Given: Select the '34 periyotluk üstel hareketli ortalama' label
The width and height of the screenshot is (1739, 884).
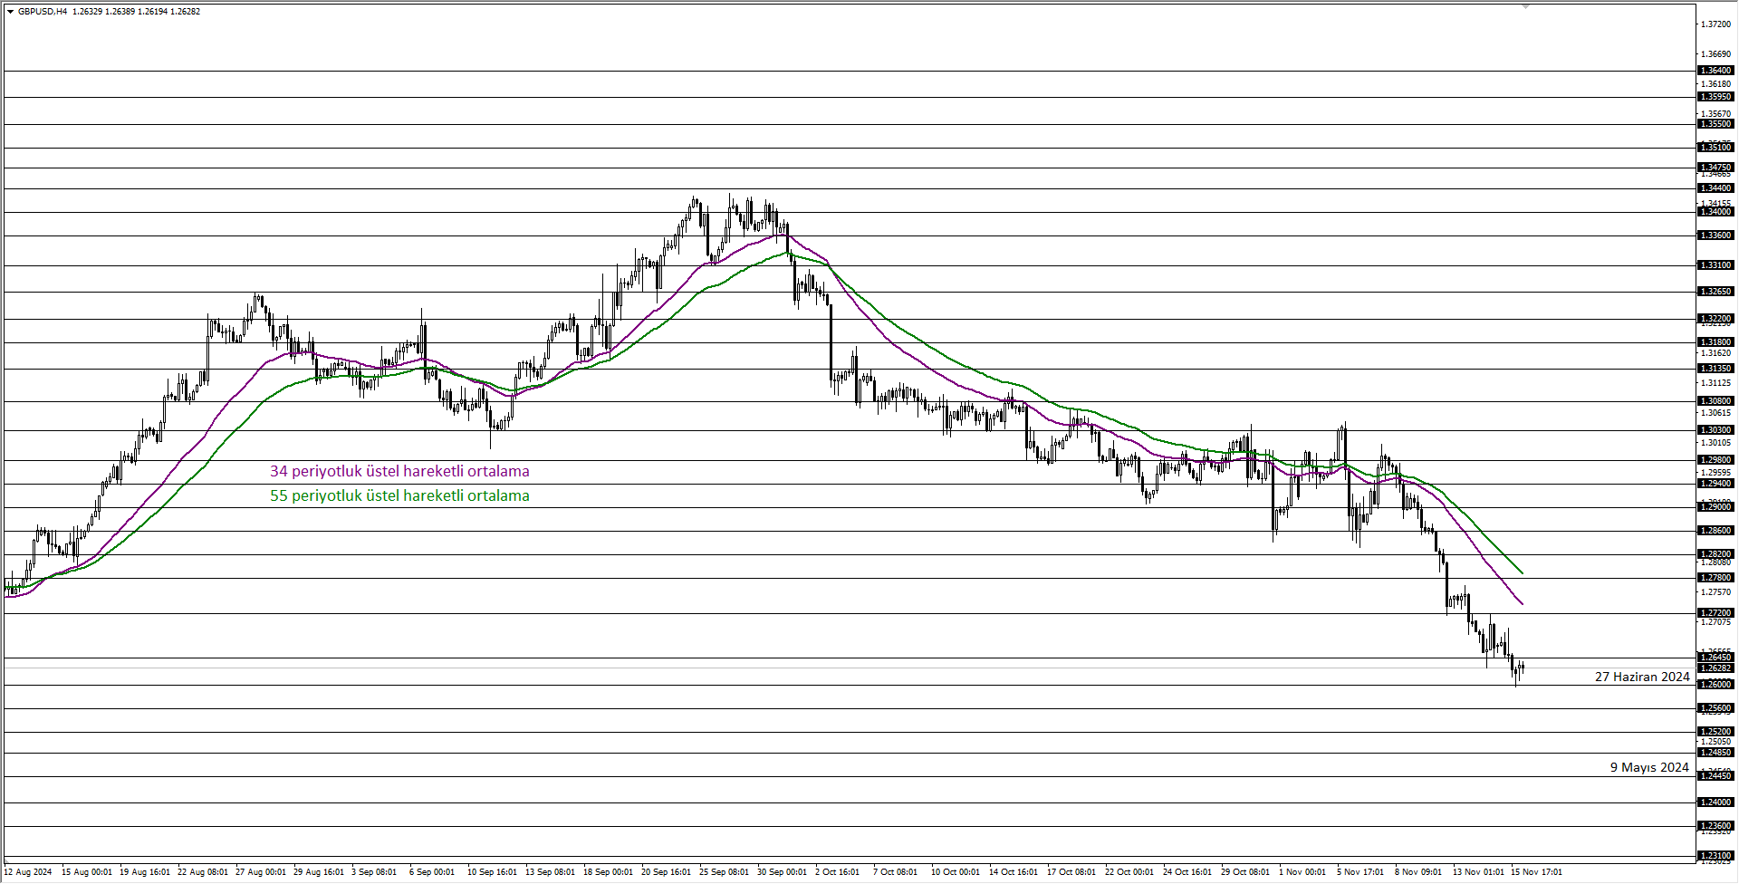Looking at the screenshot, I should pos(399,471).
